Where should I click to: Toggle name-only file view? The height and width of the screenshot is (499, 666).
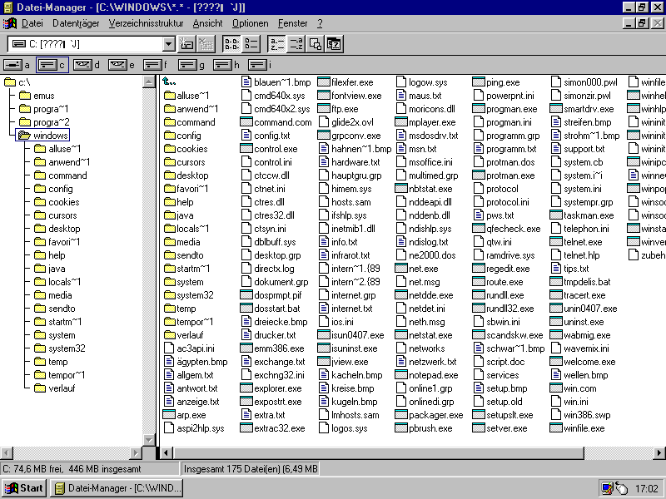[232, 44]
